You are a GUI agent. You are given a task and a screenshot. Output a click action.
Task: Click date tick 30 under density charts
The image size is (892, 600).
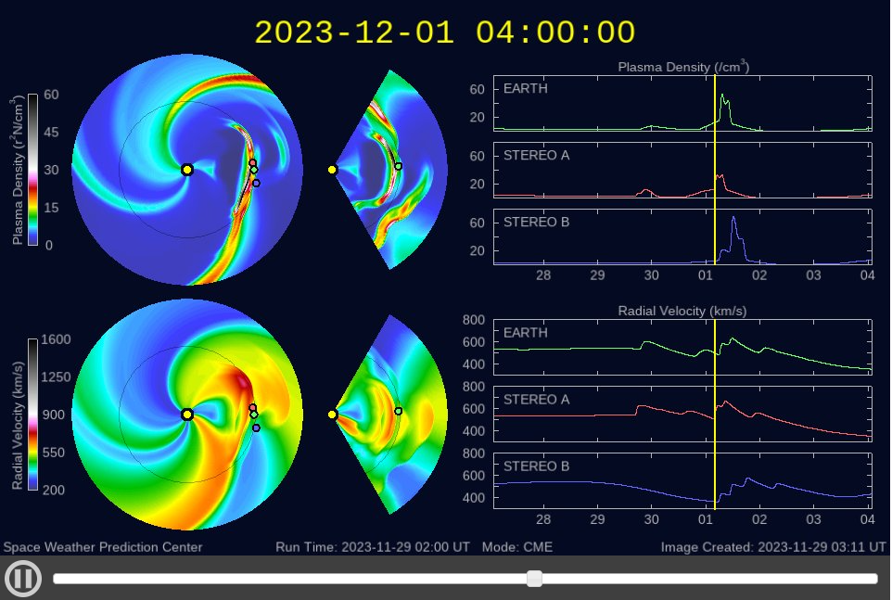pos(651,275)
